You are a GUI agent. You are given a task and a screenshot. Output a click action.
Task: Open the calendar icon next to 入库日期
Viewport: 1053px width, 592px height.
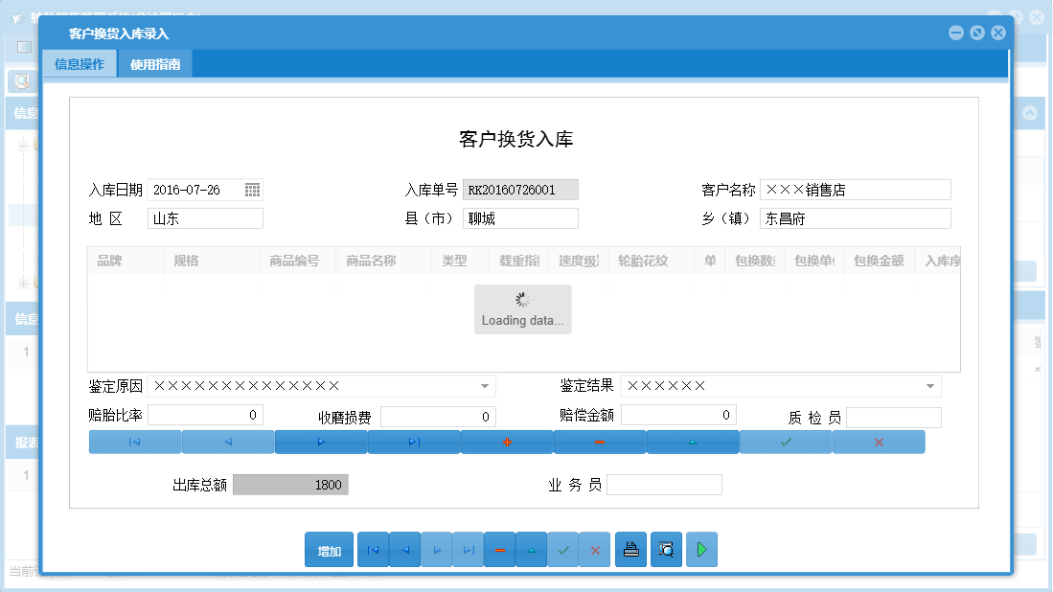252,190
